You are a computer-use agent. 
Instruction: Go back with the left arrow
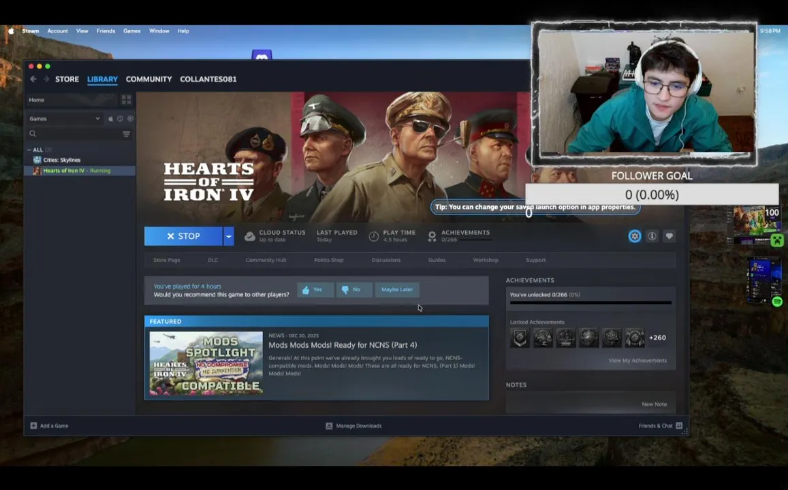(x=33, y=79)
